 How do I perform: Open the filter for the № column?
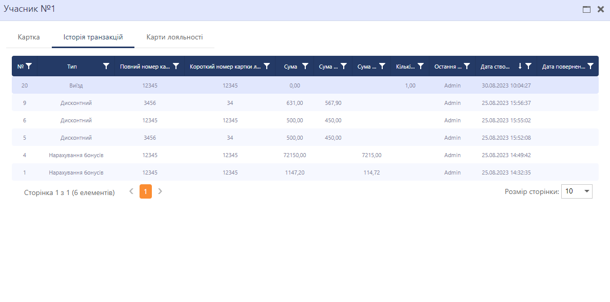click(29, 66)
